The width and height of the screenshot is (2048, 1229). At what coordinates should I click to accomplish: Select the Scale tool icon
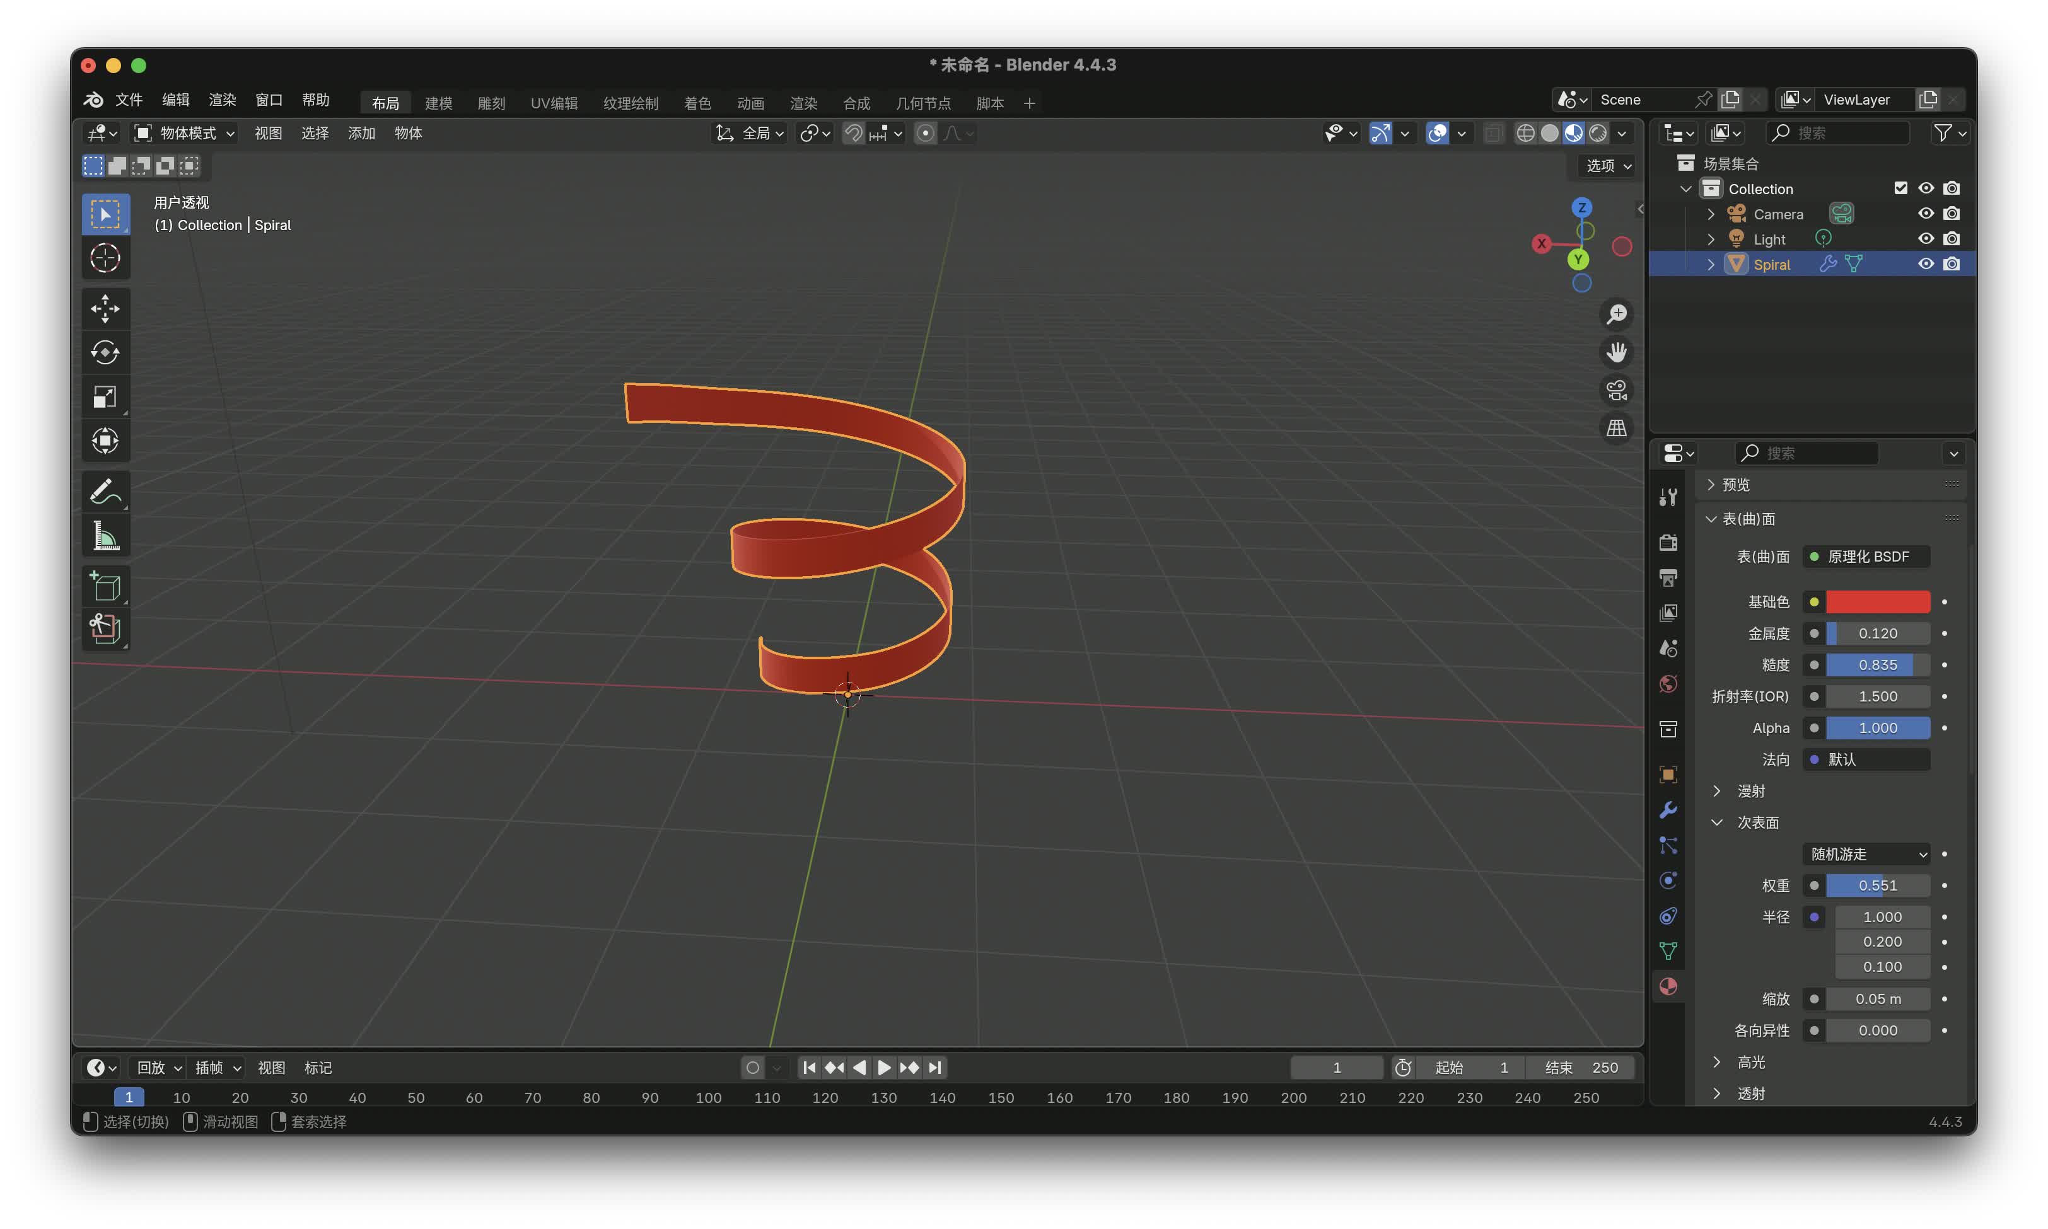[x=105, y=396]
